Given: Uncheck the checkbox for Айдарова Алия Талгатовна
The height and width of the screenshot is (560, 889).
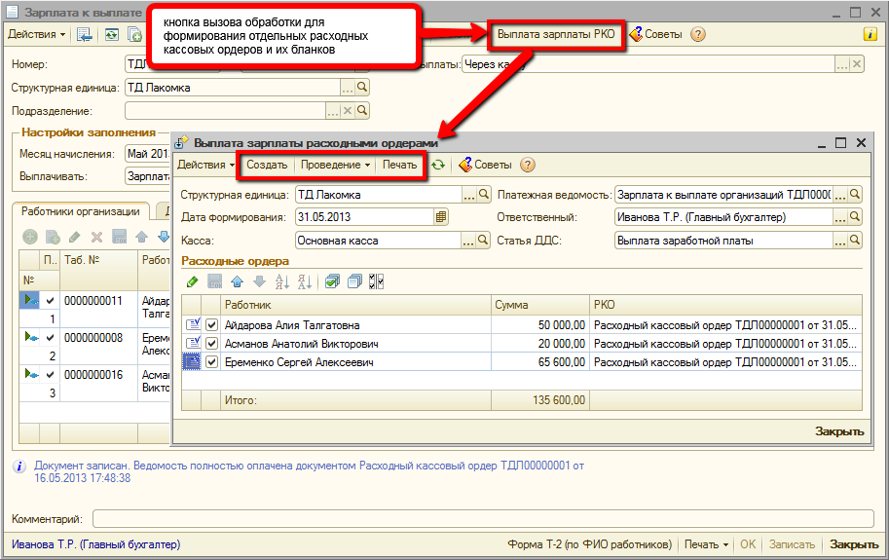Looking at the screenshot, I should [x=211, y=325].
